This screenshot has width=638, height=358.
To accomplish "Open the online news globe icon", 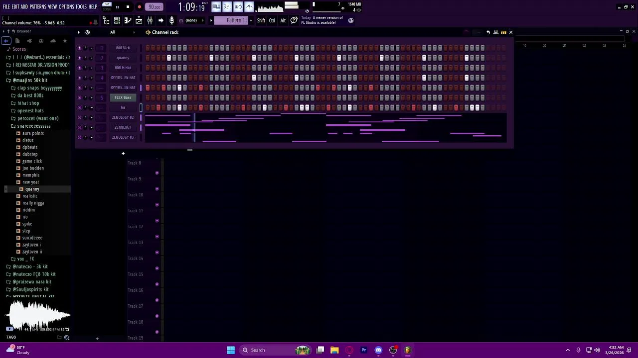I will (x=350, y=20).
